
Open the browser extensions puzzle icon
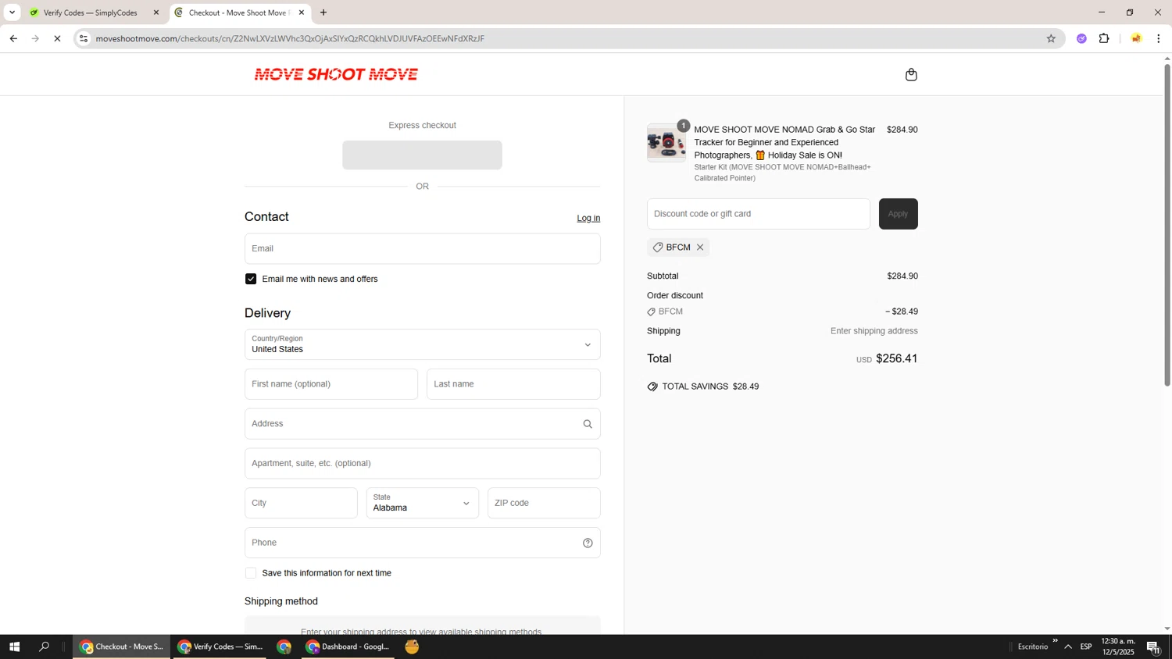[x=1104, y=38]
